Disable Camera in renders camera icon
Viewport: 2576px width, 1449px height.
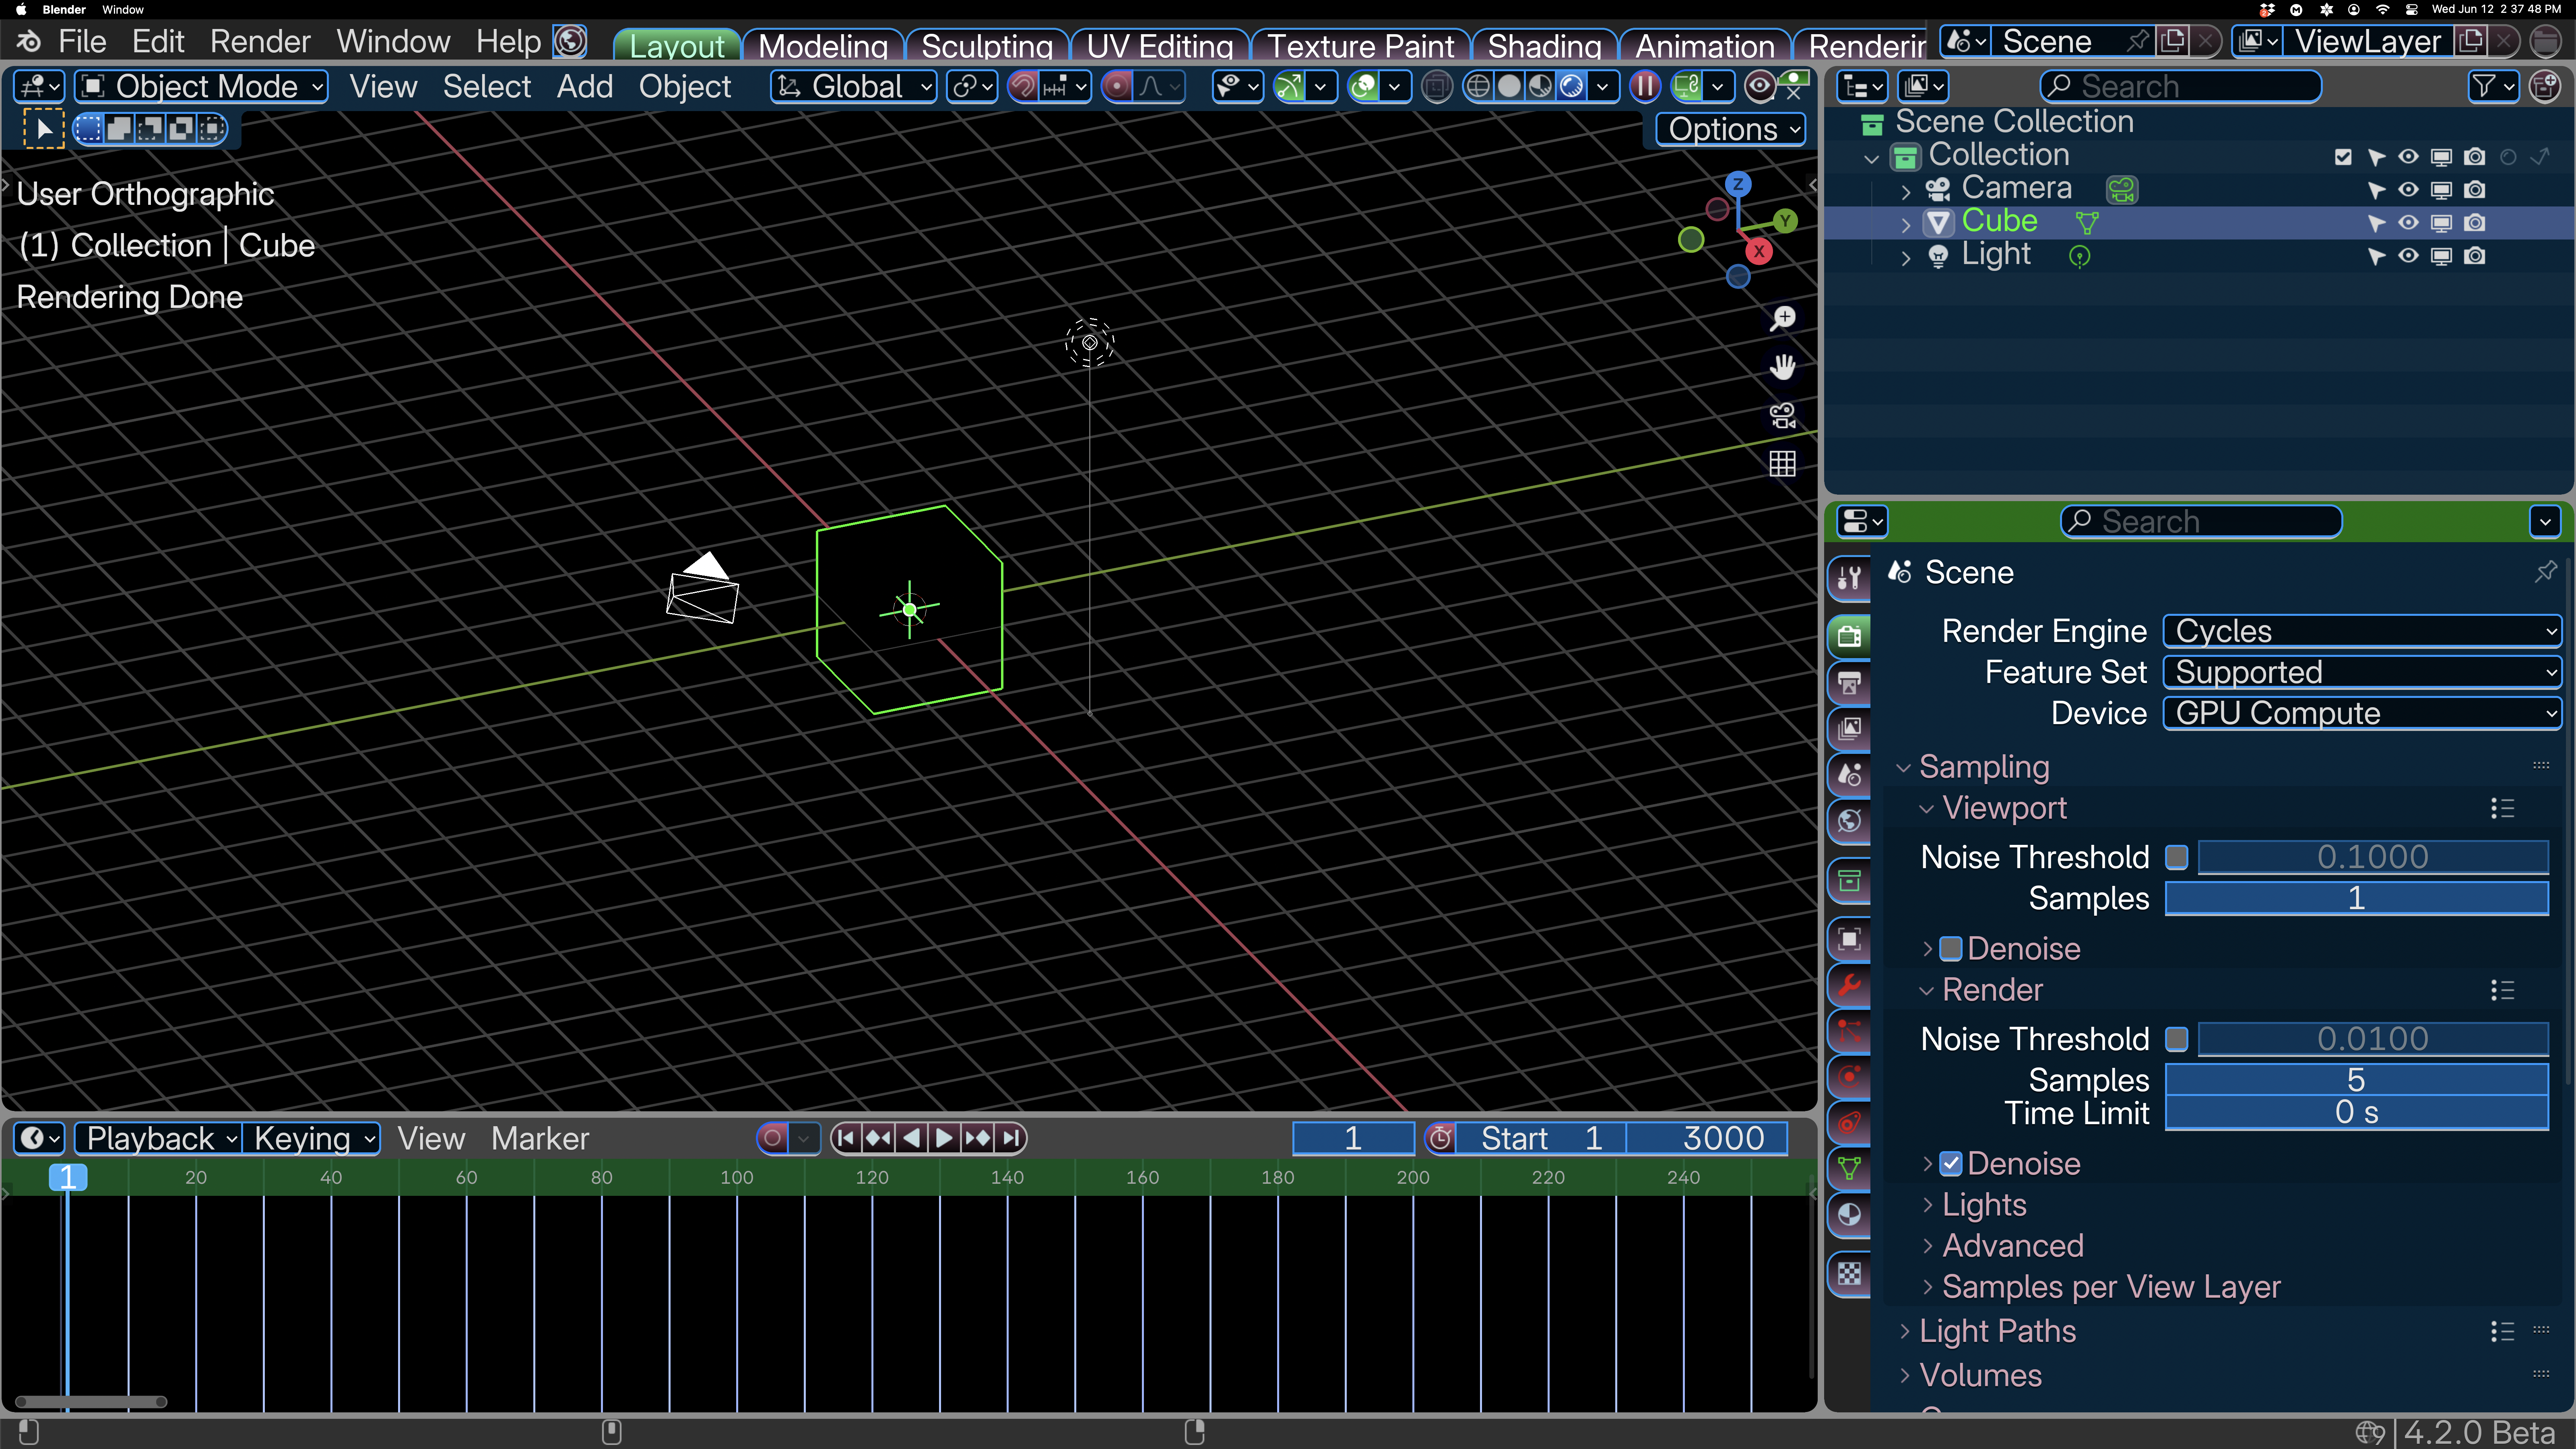click(2474, 189)
